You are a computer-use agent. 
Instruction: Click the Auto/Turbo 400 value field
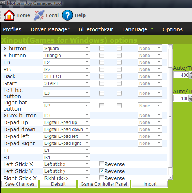coord(181,75)
